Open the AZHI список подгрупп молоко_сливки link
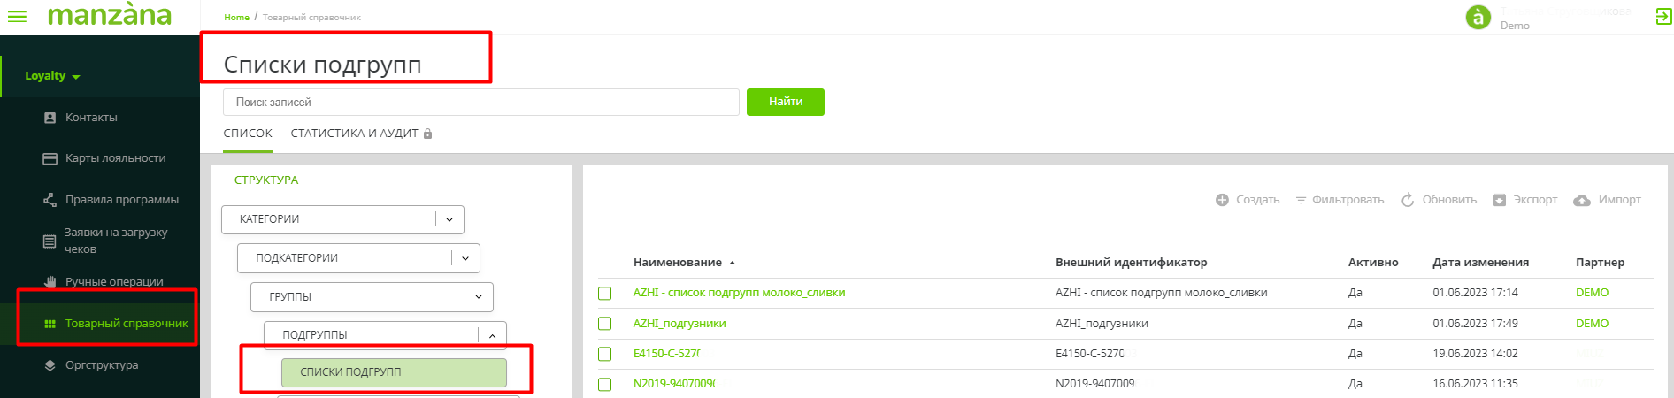This screenshot has width=1674, height=398. click(x=739, y=293)
